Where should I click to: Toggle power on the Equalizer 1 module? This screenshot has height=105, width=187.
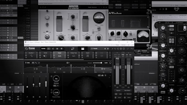pos(26,53)
